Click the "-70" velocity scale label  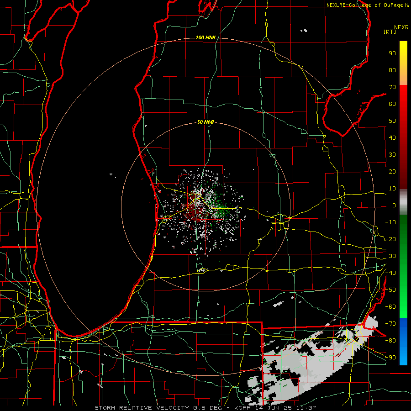coord(390,324)
